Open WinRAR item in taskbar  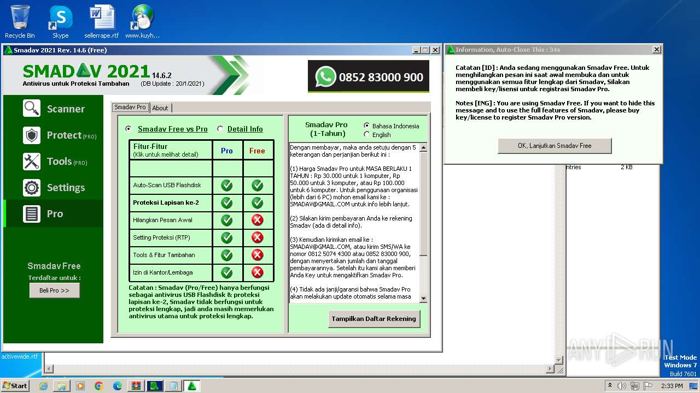[x=136, y=386]
